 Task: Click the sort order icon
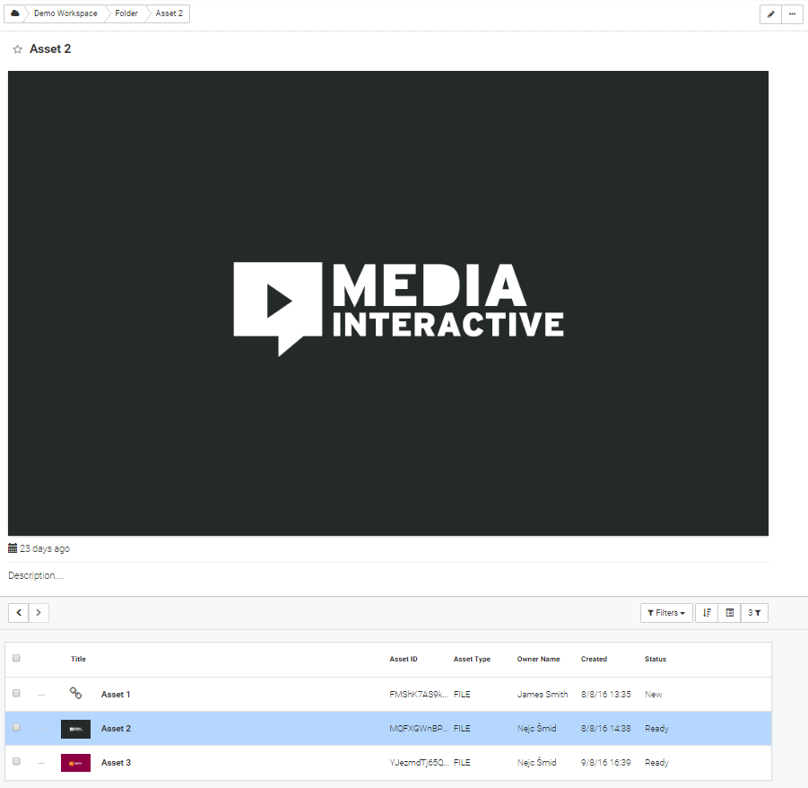(707, 613)
